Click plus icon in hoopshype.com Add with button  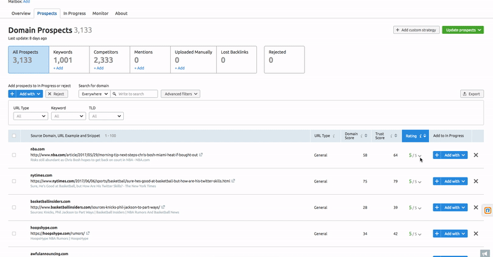[x=437, y=234]
